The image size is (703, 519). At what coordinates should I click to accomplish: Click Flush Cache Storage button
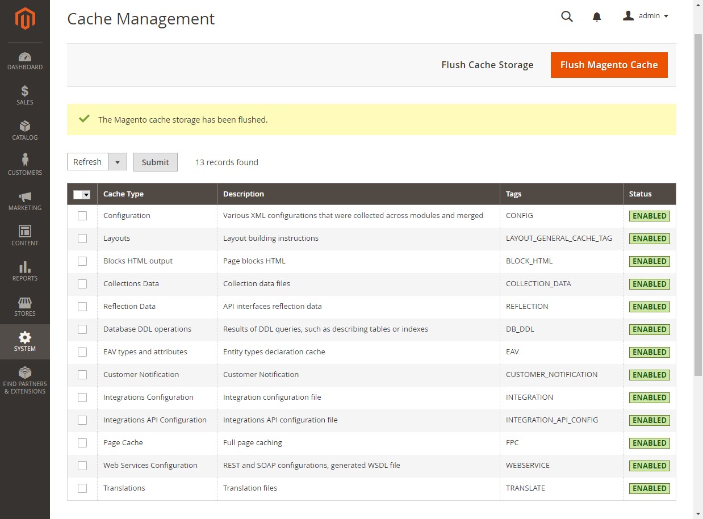(487, 65)
